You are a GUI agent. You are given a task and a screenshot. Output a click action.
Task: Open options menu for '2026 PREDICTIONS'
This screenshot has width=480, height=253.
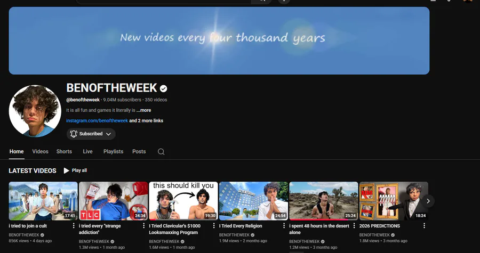click(x=424, y=226)
